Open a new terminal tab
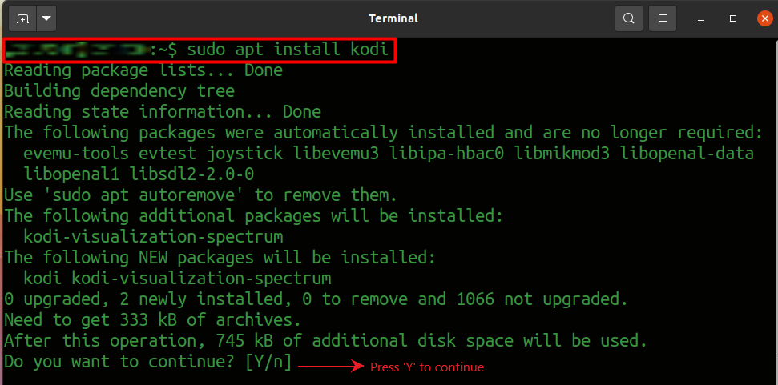The image size is (778, 385). pos(22,19)
